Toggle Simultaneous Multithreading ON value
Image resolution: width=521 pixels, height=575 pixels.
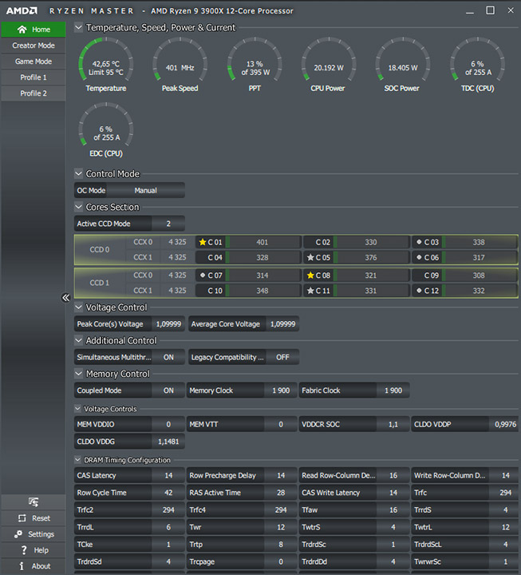[x=168, y=357]
